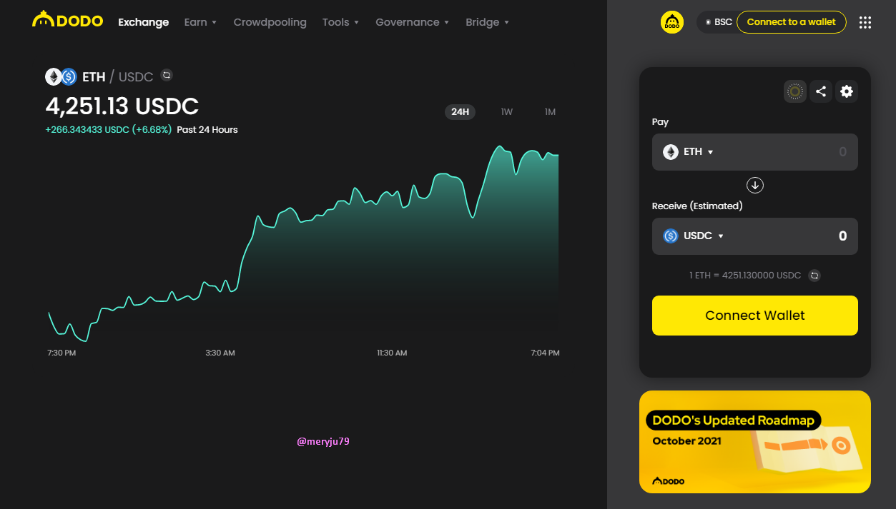This screenshot has width=896, height=509.
Task: Click the 7:30 PM chart axis label
Action: (61, 353)
